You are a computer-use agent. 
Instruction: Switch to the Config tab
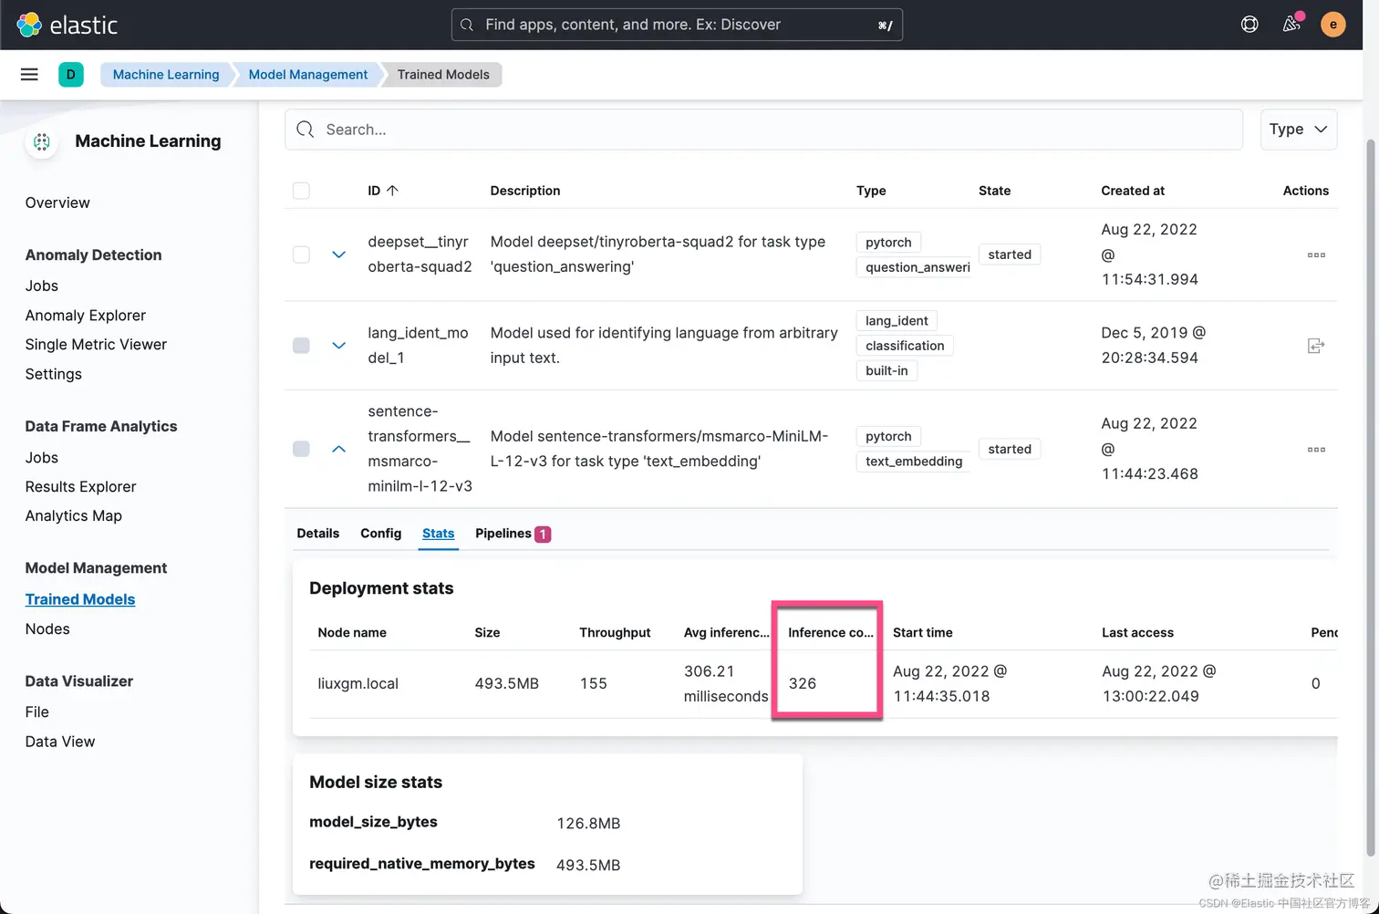380,534
